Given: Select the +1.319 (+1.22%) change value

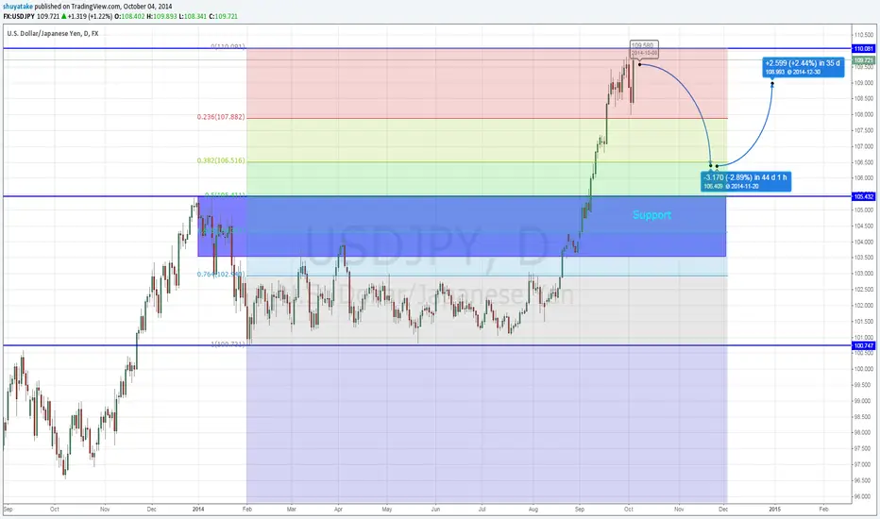Looking at the screenshot, I should point(90,16).
